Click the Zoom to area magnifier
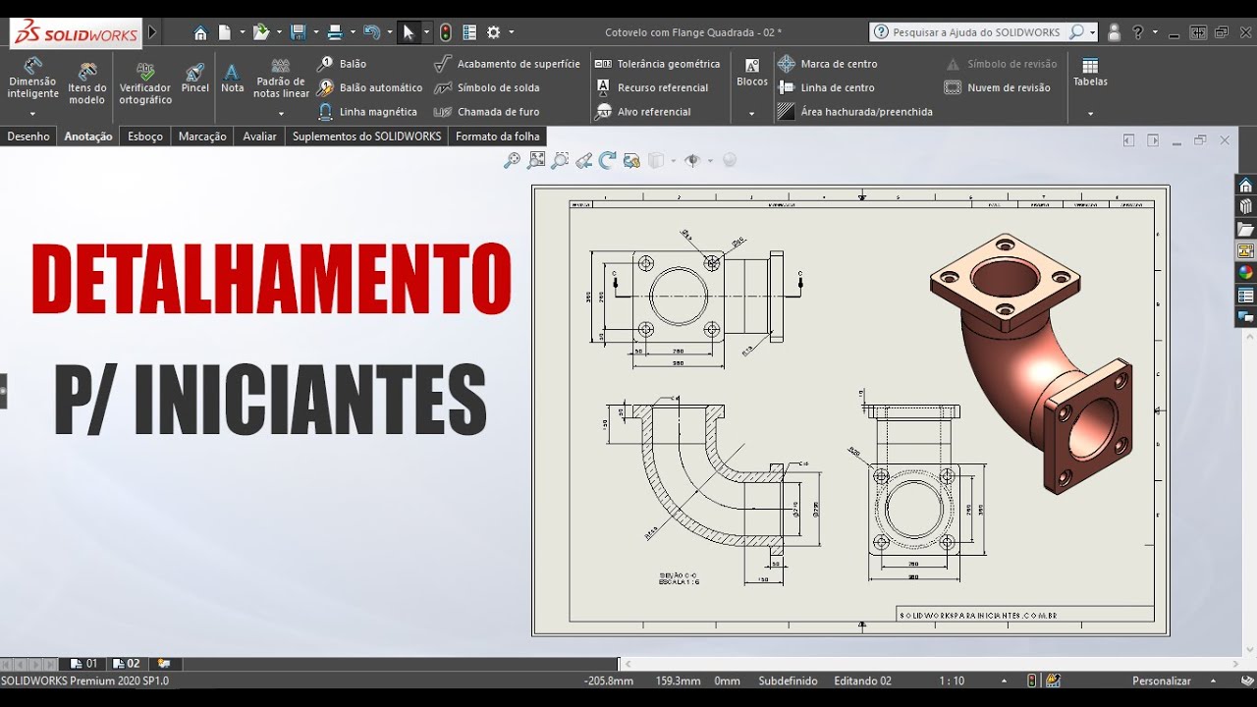1257x707 pixels. coord(560,160)
